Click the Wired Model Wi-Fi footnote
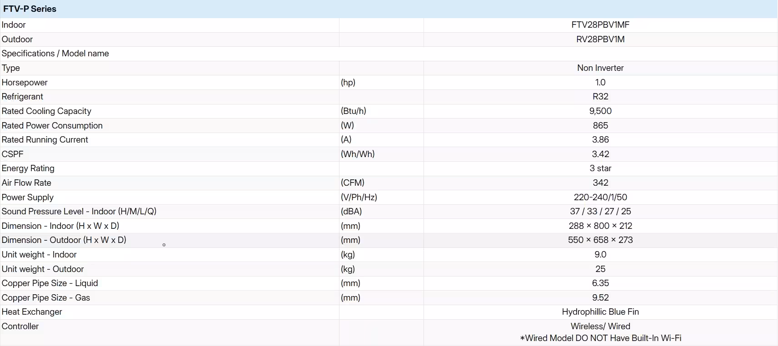778x346 pixels. coord(600,338)
